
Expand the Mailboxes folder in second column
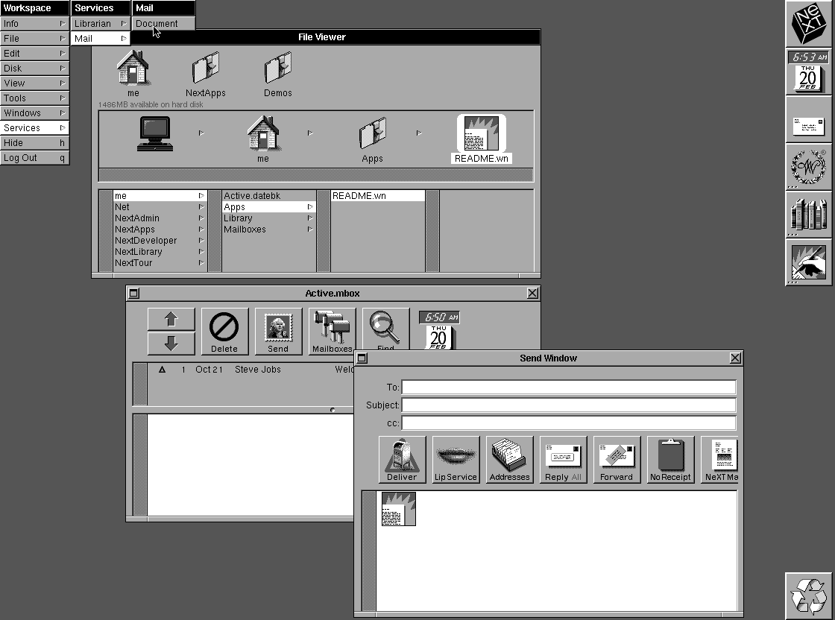coord(269,230)
